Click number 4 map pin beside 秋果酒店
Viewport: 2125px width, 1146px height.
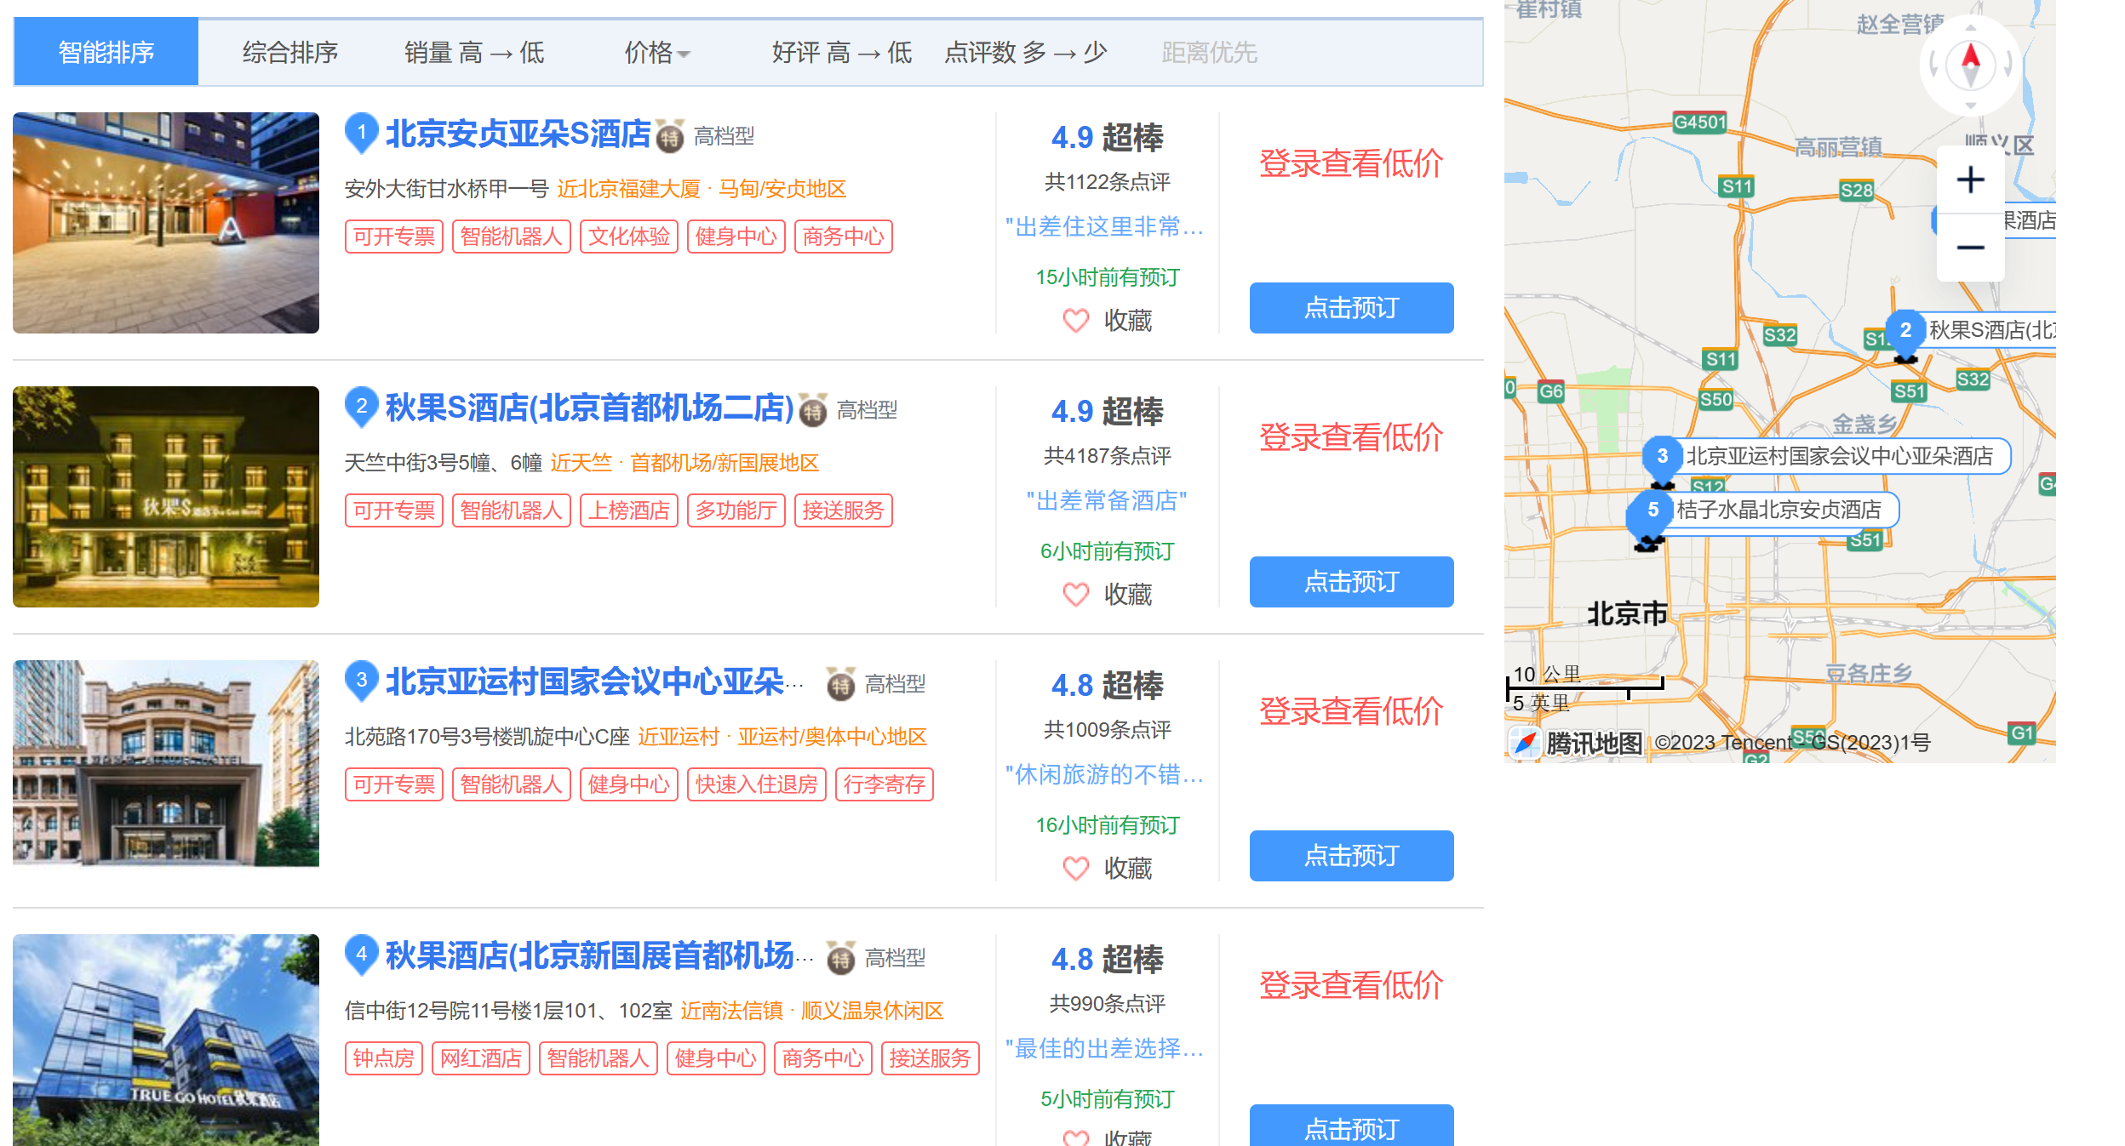pyautogui.click(x=362, y=955)
